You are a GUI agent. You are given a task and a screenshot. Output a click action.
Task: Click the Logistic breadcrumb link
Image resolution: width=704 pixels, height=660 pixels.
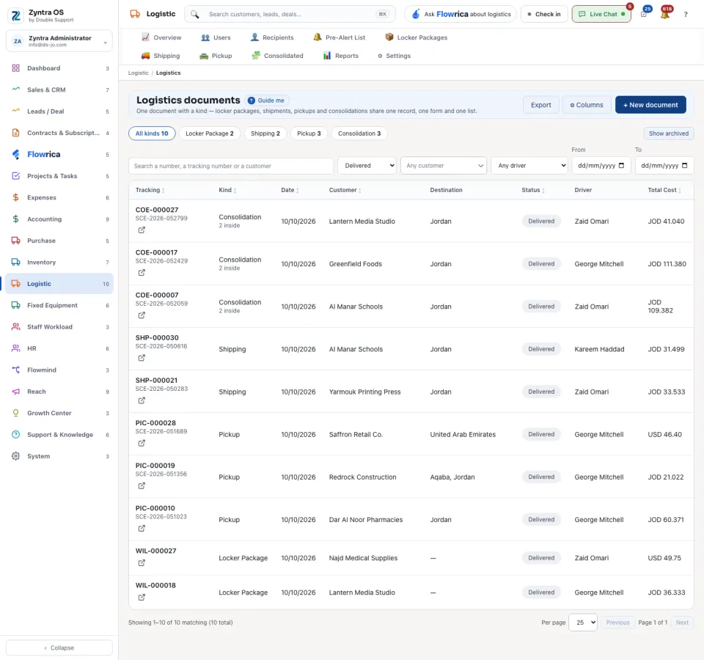click(139, 73)
